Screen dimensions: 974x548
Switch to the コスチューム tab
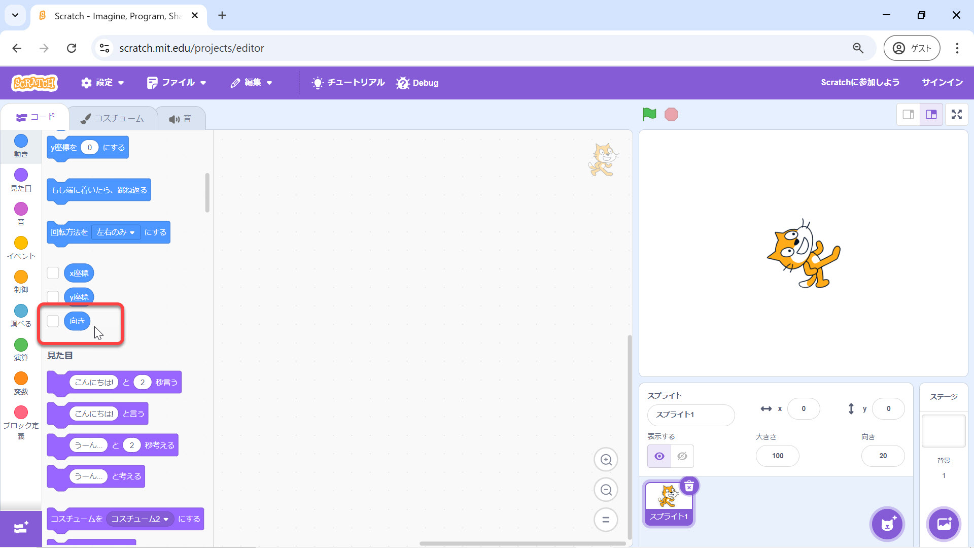(113, 119)
